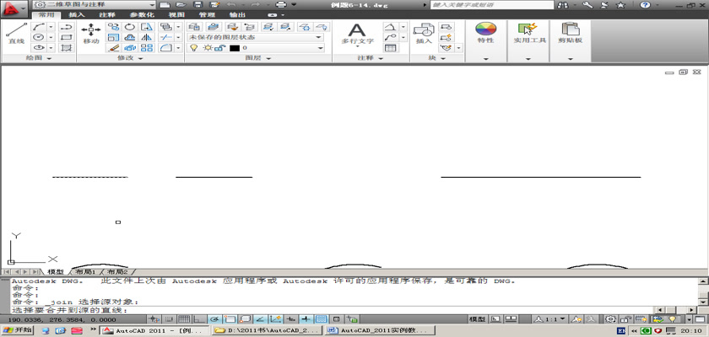Viewport: 709px width, 337px height.
Task: Toggle Polar tracking in status bar
Action: (215, 319)
